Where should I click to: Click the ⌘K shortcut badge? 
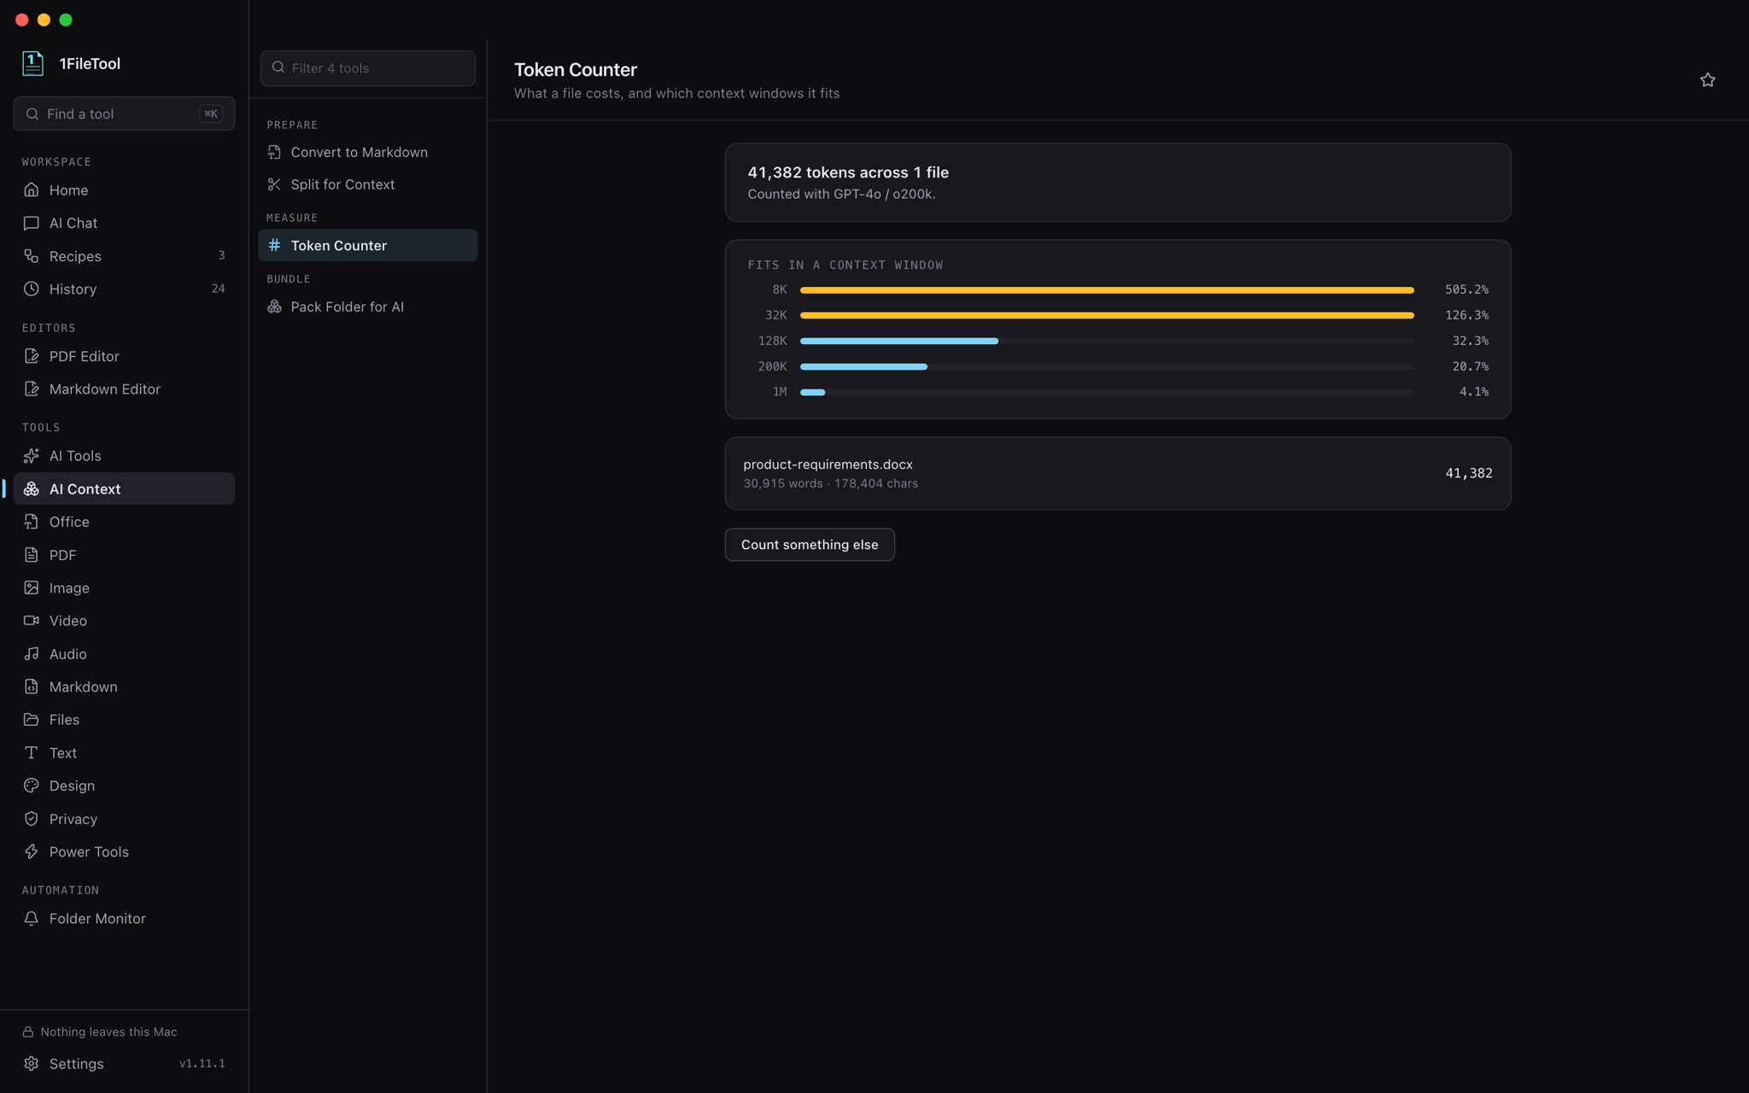(211, 114)
